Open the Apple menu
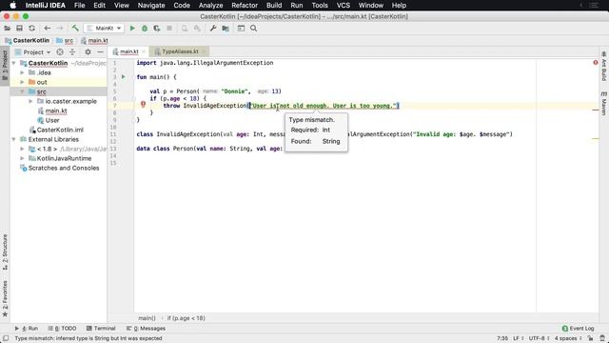The height and width of the screenshot is (343, 609). 12,6
